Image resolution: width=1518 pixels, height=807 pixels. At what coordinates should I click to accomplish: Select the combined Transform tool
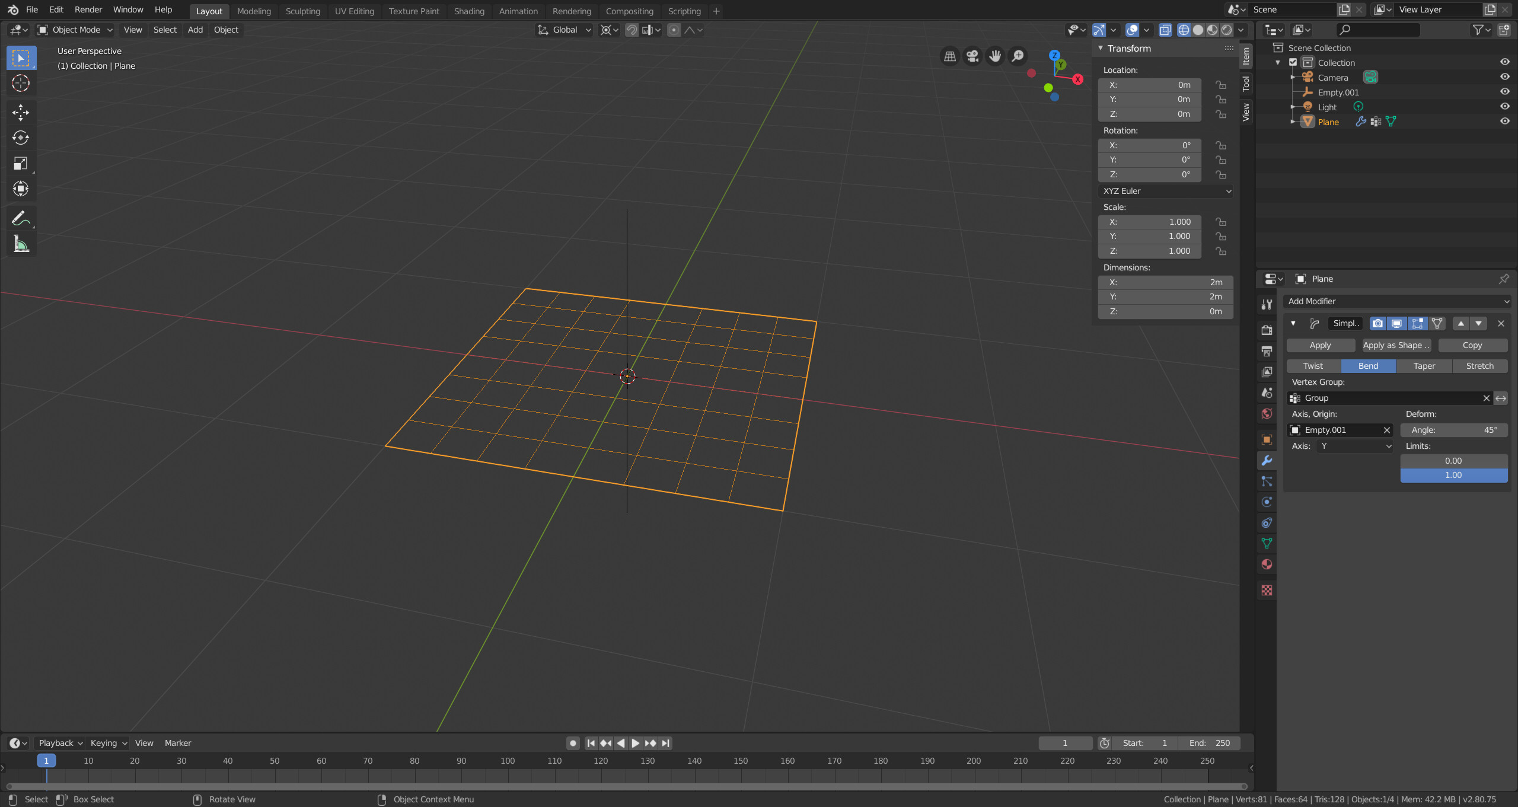click(x=21, y=189)
